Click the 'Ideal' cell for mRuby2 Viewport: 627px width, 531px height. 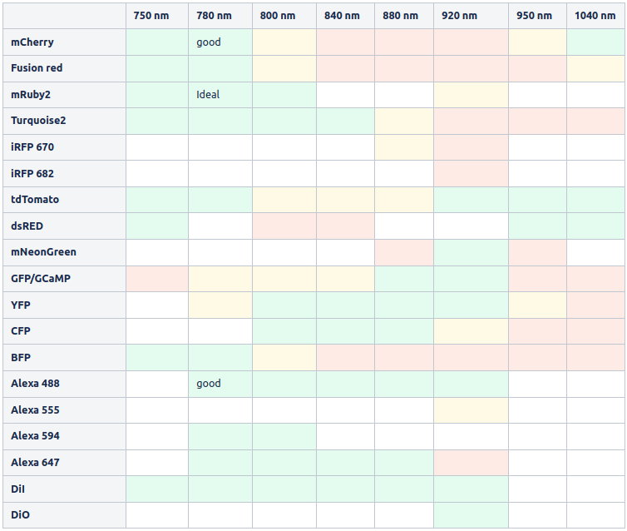pos(220,95)
